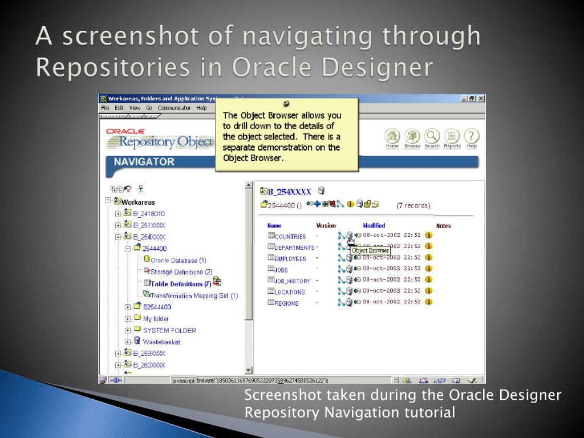
Task: Click arrow-folder icon for JOBS row
Action: click(358, 269)
